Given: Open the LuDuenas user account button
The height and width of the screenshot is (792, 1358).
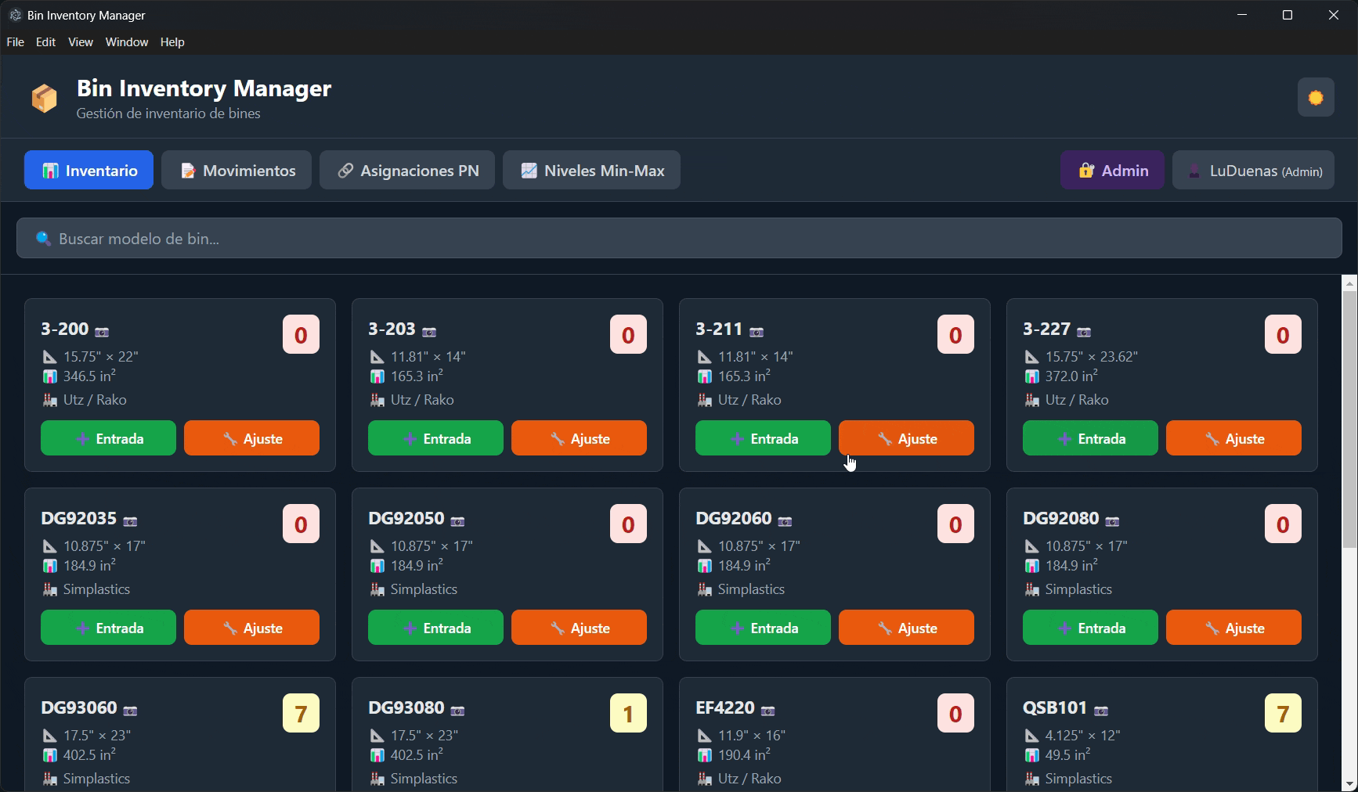Looking at the screenshot, I should [1253, 170].
